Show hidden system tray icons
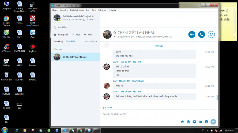Viewport: 238px width, 133px height. 208,131
